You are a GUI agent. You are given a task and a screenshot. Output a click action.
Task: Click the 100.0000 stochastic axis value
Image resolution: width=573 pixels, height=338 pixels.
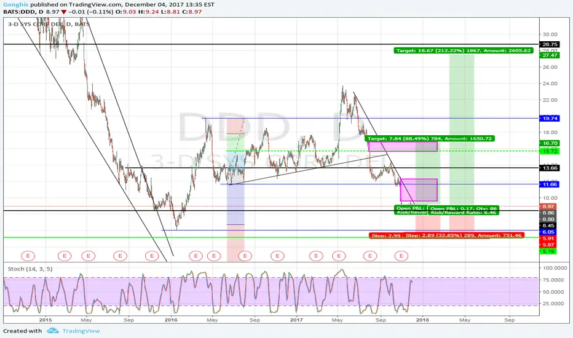(x=555, y=268)
